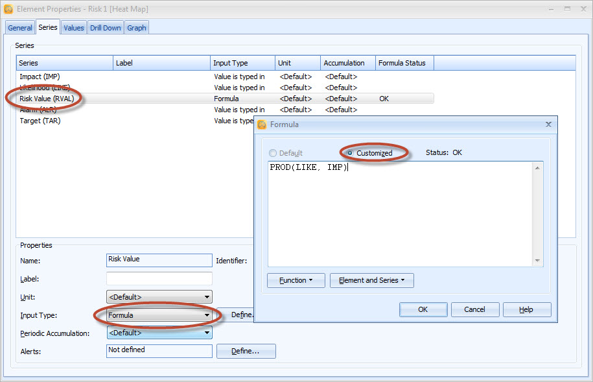593x382 pixels.
Task: Click the Help button
Action: click(526, 309)
